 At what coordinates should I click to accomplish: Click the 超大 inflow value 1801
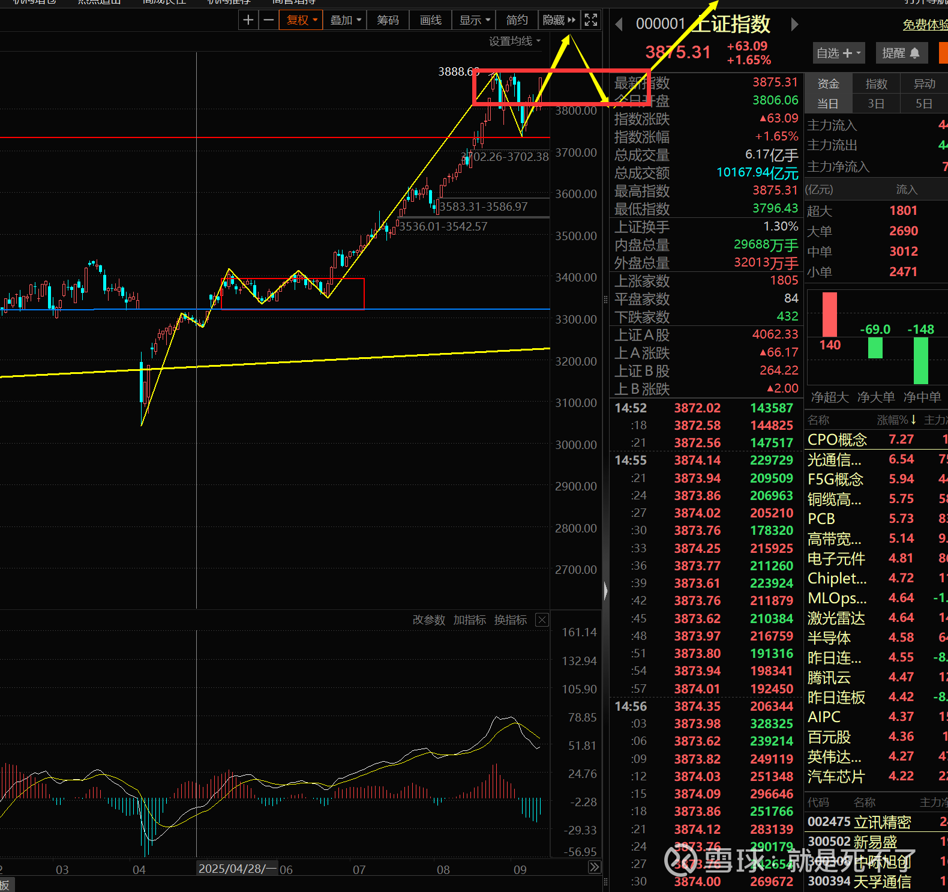(904, 211)
